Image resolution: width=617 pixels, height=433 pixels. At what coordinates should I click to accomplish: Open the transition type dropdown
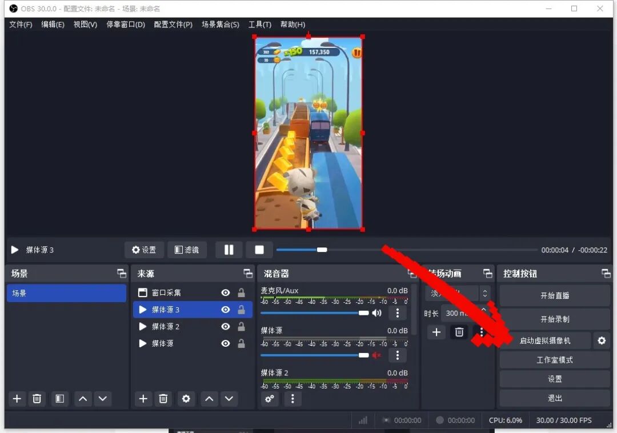click(458, 294)
